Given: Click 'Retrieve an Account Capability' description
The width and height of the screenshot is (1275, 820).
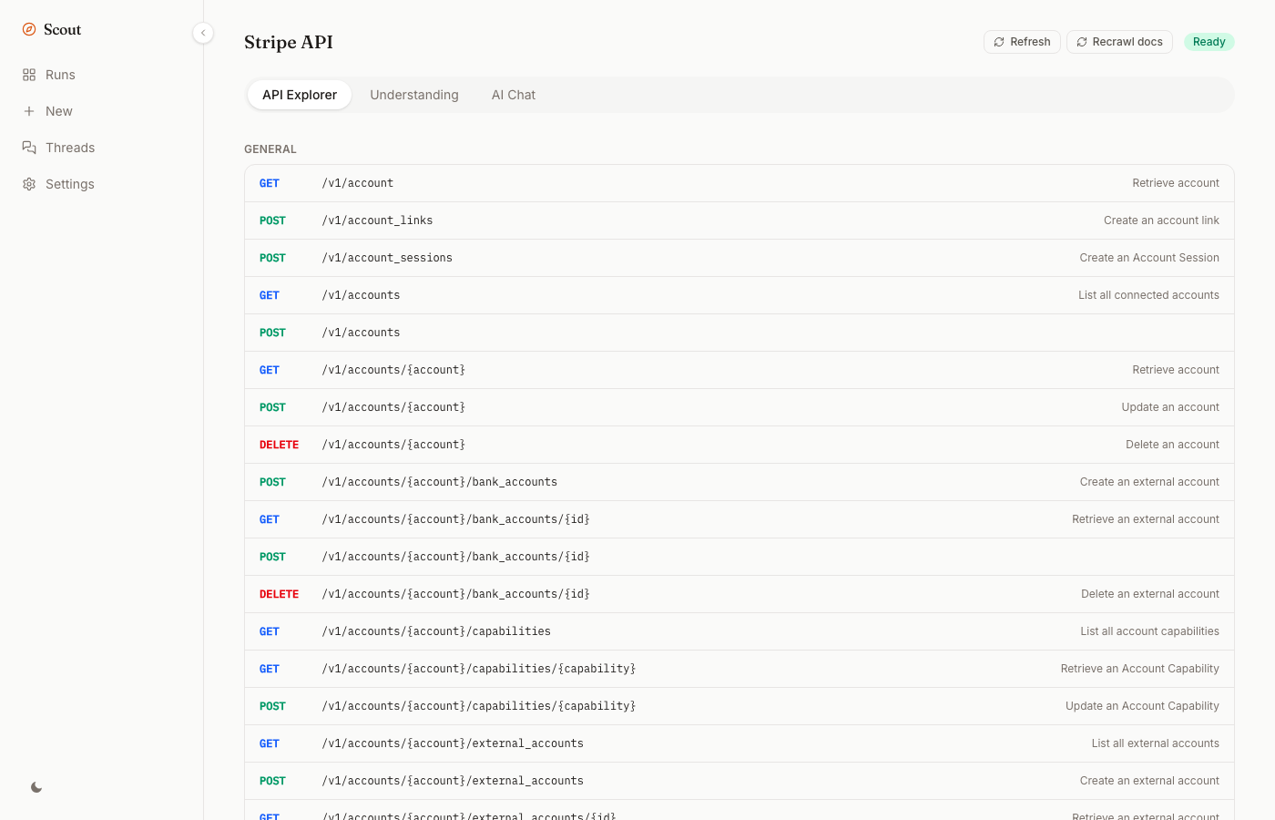Looking at the screenshot, I should tap(1140, 669).
